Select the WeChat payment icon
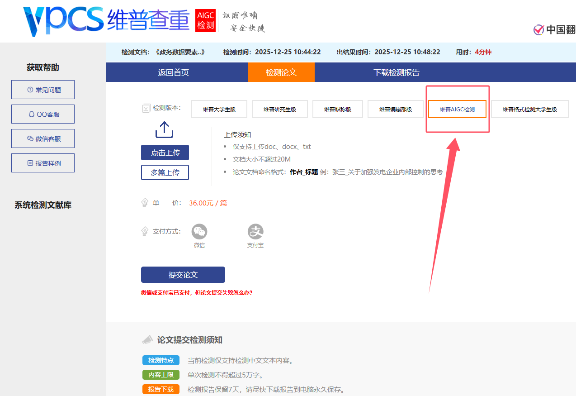Image resolution: width=576 pixels, height=396 pixels. pos(199,231)
